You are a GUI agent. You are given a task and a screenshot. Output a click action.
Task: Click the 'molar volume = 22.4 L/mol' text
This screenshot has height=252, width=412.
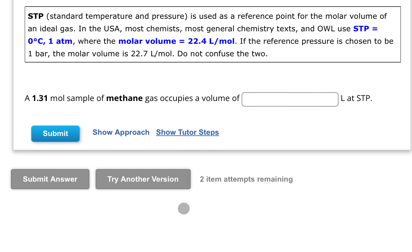click(176, 41)
